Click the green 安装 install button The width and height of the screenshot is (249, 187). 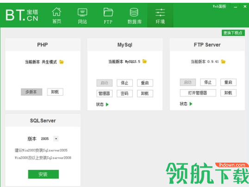44,175
